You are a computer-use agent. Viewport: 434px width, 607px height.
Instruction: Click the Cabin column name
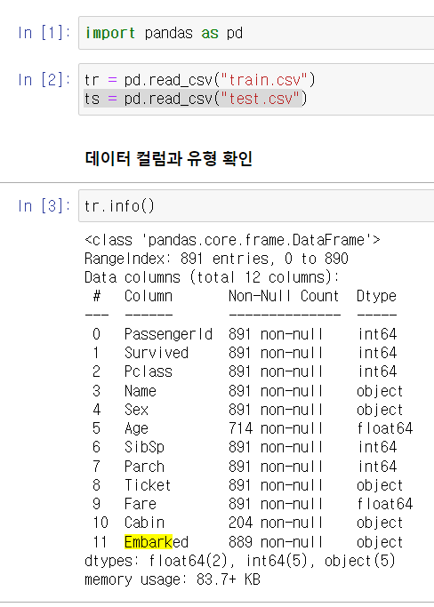tap(144, 523)
